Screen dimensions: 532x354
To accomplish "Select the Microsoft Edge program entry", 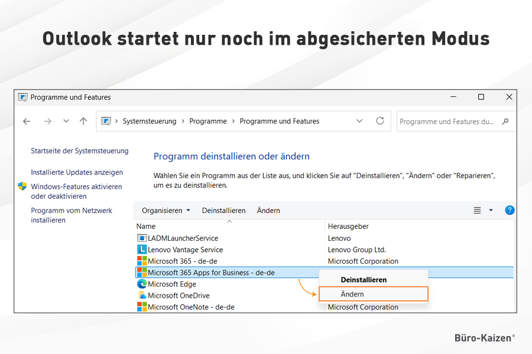I will coord(171,284).
